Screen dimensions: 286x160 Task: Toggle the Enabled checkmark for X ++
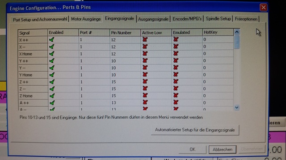point(52,40)
